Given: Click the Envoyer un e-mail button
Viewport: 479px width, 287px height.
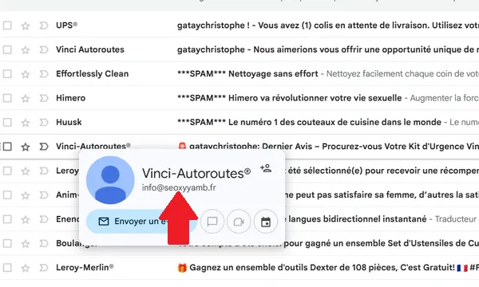Looking at the screenshot, I should (x=142, y=222).
